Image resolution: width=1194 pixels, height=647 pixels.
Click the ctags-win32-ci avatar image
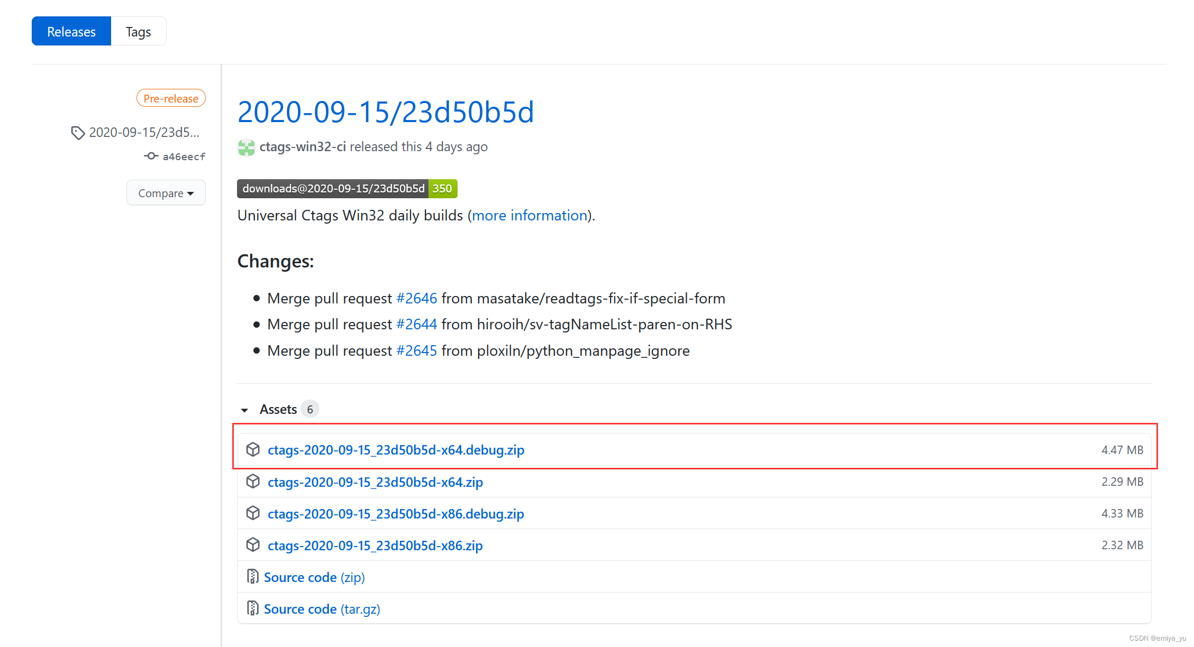click(246, 147)
